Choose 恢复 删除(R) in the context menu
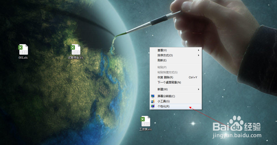Image resolution: width=277 pixels, height=145 pixels. click(x=176, y=77)
